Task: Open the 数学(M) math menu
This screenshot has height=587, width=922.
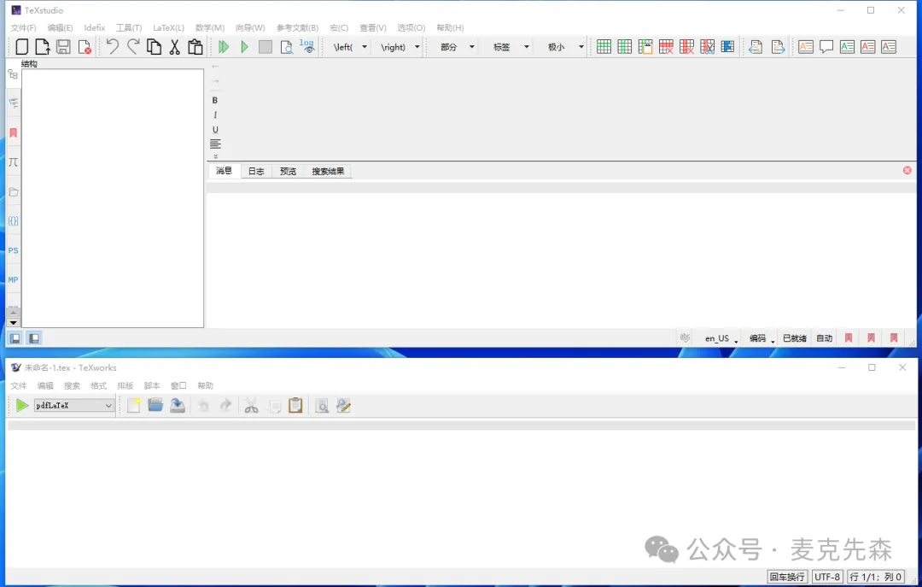Action: point(210,27)
